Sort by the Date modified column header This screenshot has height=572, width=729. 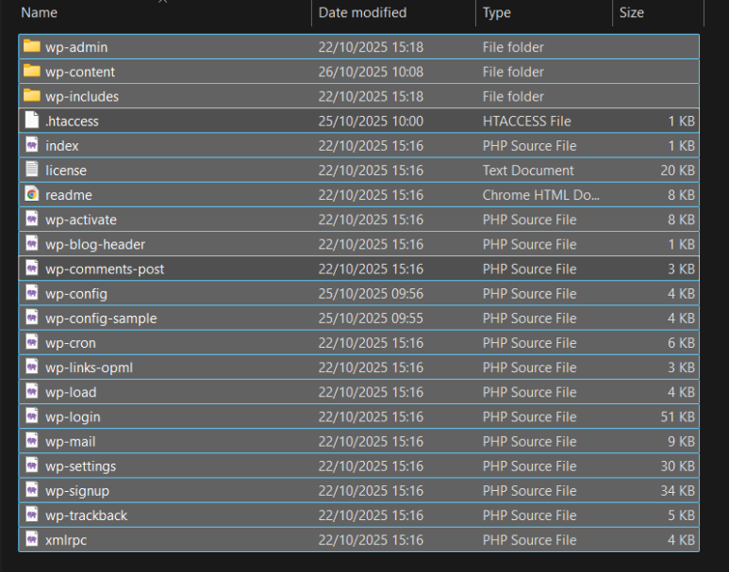pyautogui.click(x=362, y=13)
